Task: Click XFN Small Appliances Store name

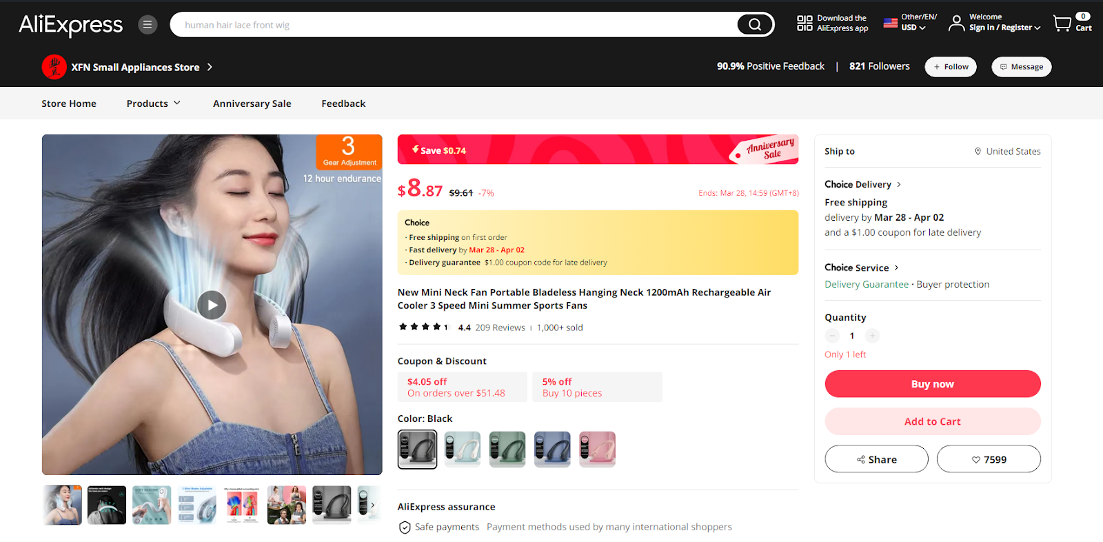Action: coord(135,67)
